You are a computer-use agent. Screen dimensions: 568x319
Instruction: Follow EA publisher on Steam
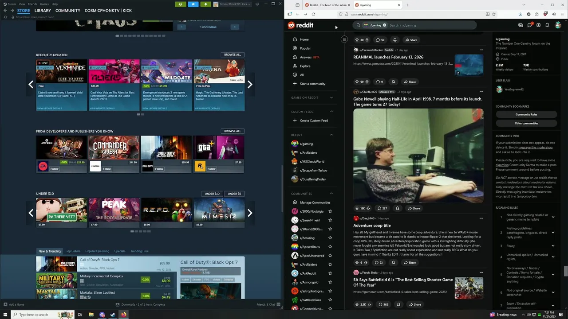tap(54, 169)
